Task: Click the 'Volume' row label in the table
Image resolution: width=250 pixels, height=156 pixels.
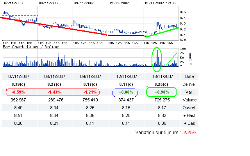Action: 189,100
